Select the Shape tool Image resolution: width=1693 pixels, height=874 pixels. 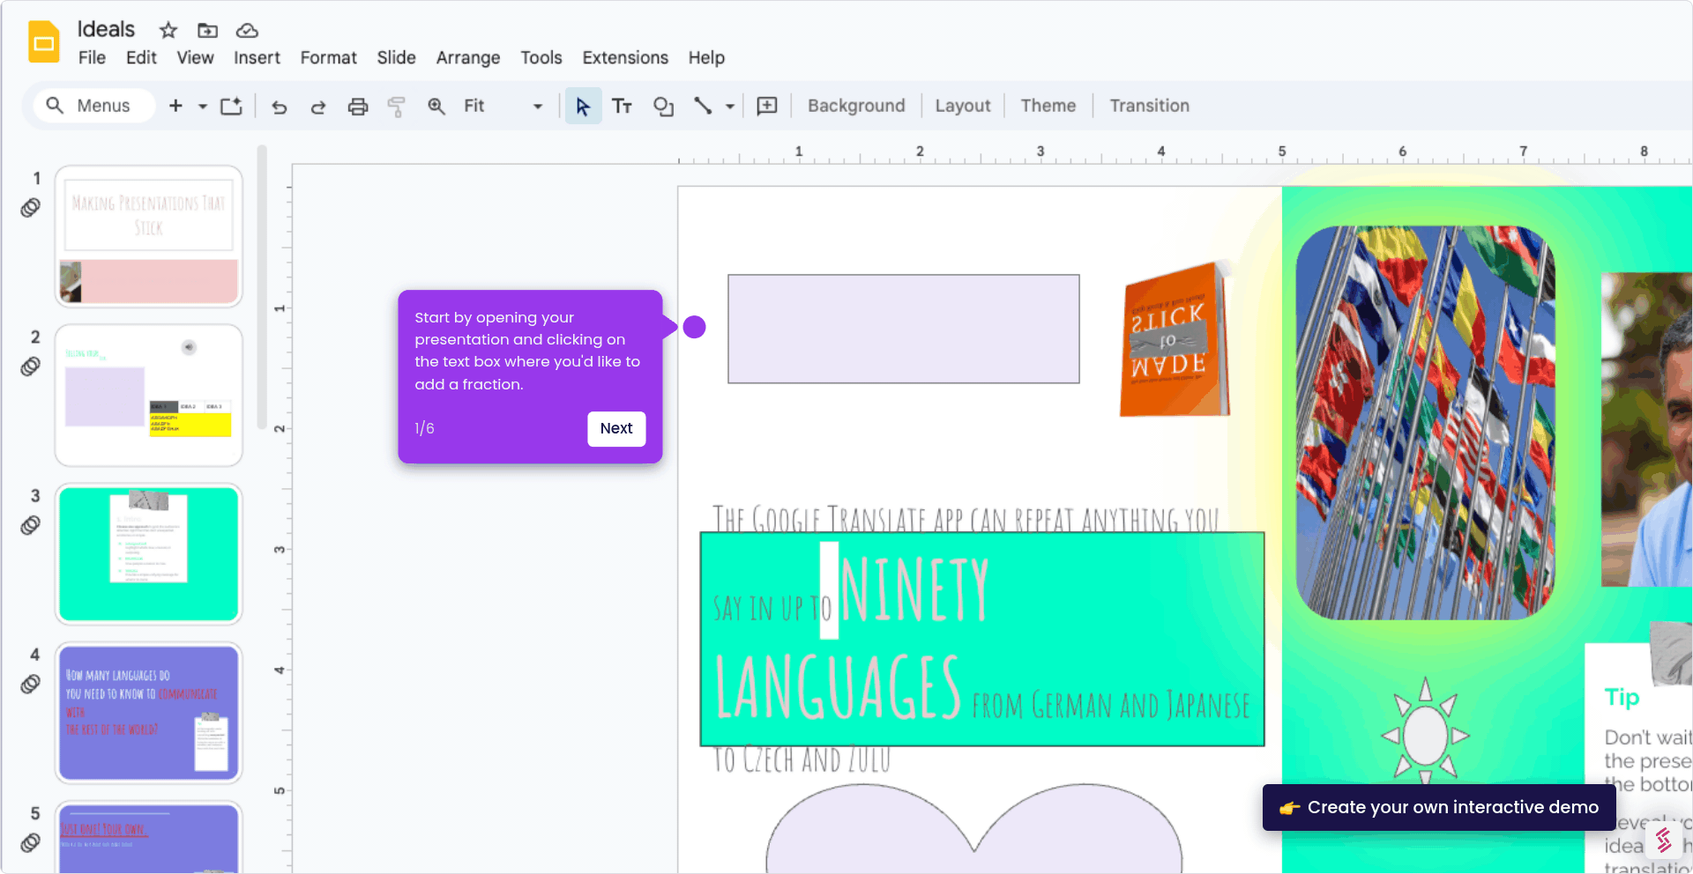point(663,106)
